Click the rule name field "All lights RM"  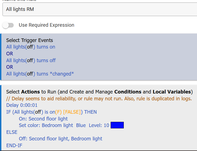[100, 9]
